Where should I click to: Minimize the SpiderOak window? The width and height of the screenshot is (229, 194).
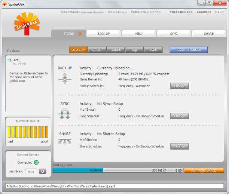202,3
